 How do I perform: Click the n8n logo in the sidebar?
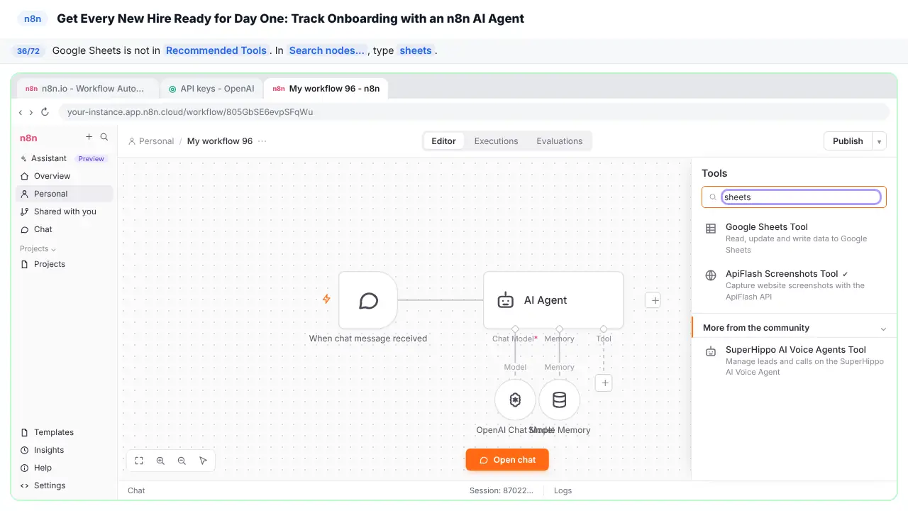click(x=28, y=138)
